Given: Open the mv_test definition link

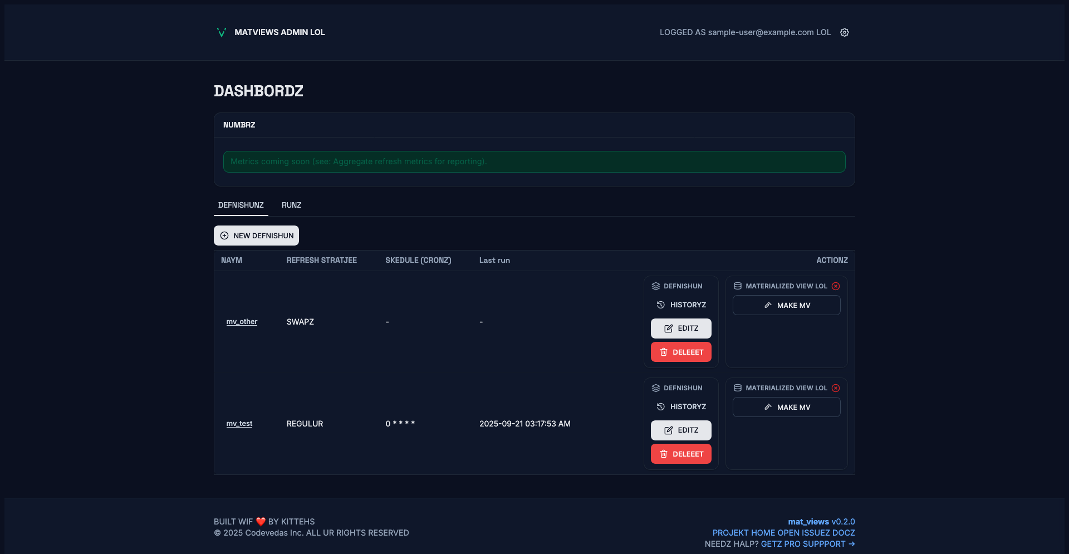Looking at the screenshot, I should (239, 424).
